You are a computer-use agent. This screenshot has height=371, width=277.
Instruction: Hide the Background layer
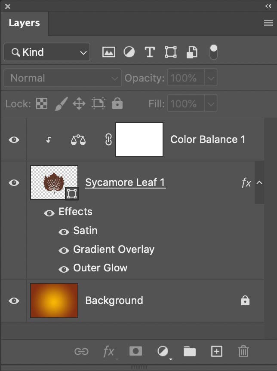pyautogui.click(x=13, y=301)
